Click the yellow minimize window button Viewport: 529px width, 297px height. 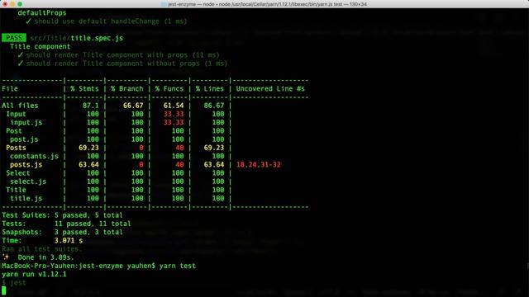coord(12,4)
